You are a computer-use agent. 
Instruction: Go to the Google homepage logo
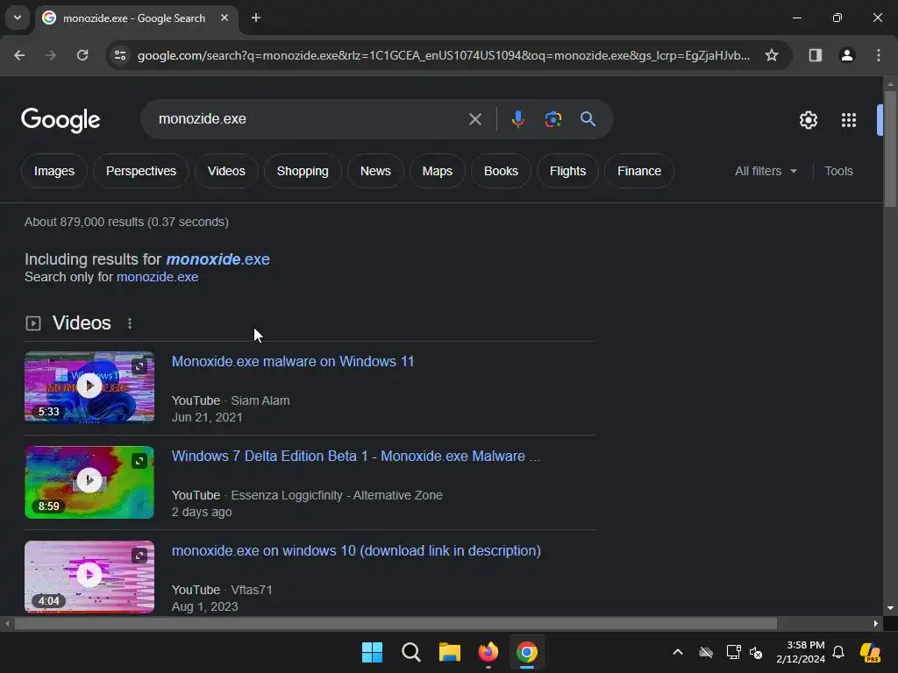coord(61,119)
